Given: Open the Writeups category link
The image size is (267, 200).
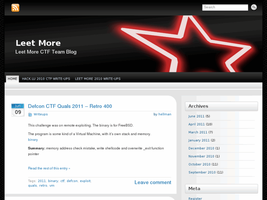Looking at the screenshot, I should tap(40, 114).
